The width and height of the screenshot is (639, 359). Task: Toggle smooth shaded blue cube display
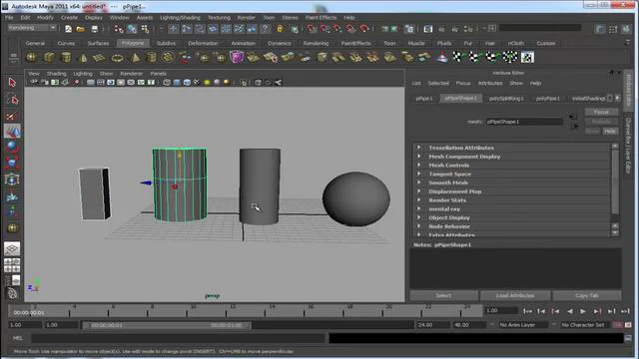177,82
